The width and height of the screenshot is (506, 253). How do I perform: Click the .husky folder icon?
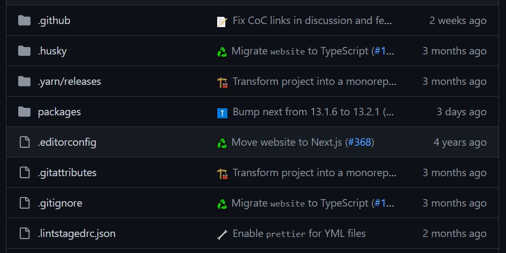click(24, 51)
